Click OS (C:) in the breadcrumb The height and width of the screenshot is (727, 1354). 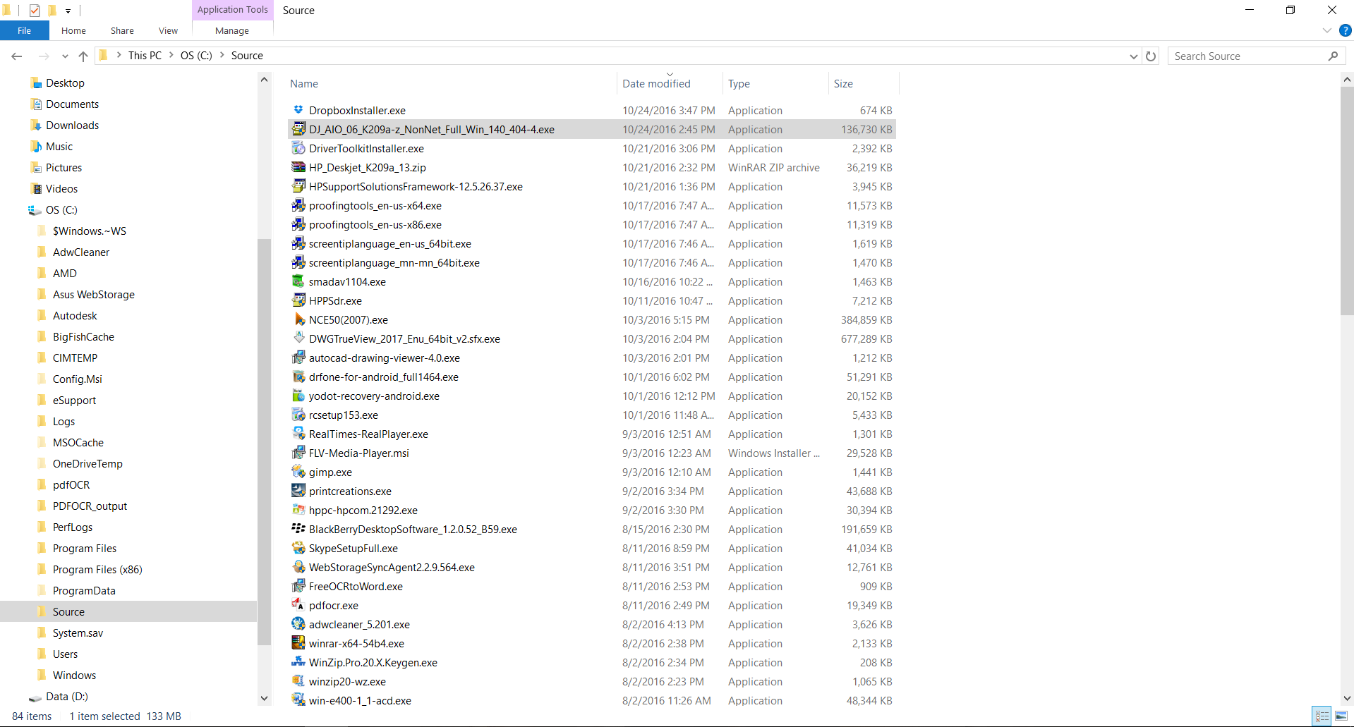[x=196, y=55]
